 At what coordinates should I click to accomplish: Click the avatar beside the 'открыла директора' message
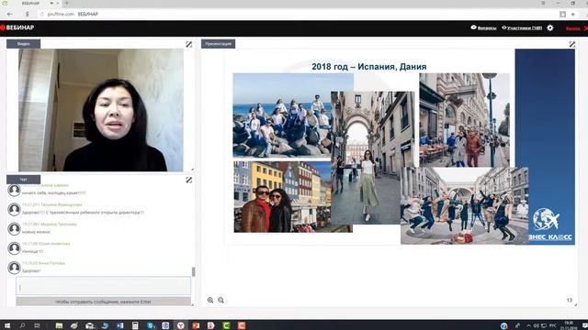pos(15,209)
